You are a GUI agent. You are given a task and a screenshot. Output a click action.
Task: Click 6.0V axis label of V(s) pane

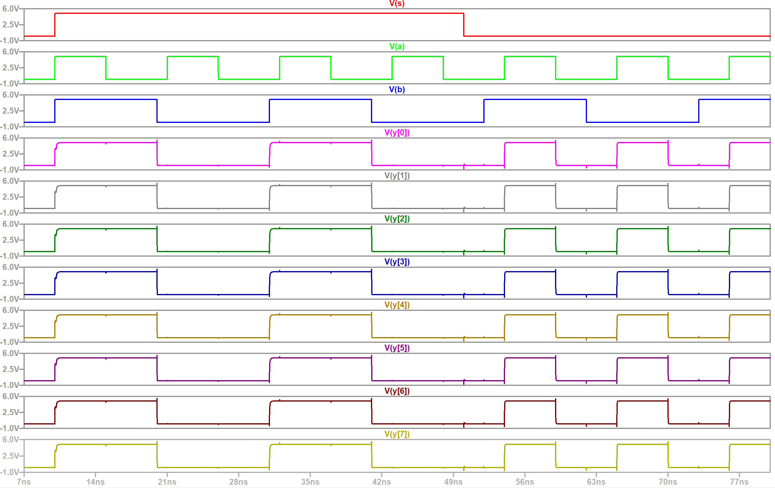pyautogui.click(x=11, y=9)
